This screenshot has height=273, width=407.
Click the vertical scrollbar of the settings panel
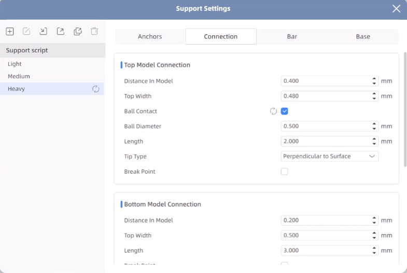[405, 109]
